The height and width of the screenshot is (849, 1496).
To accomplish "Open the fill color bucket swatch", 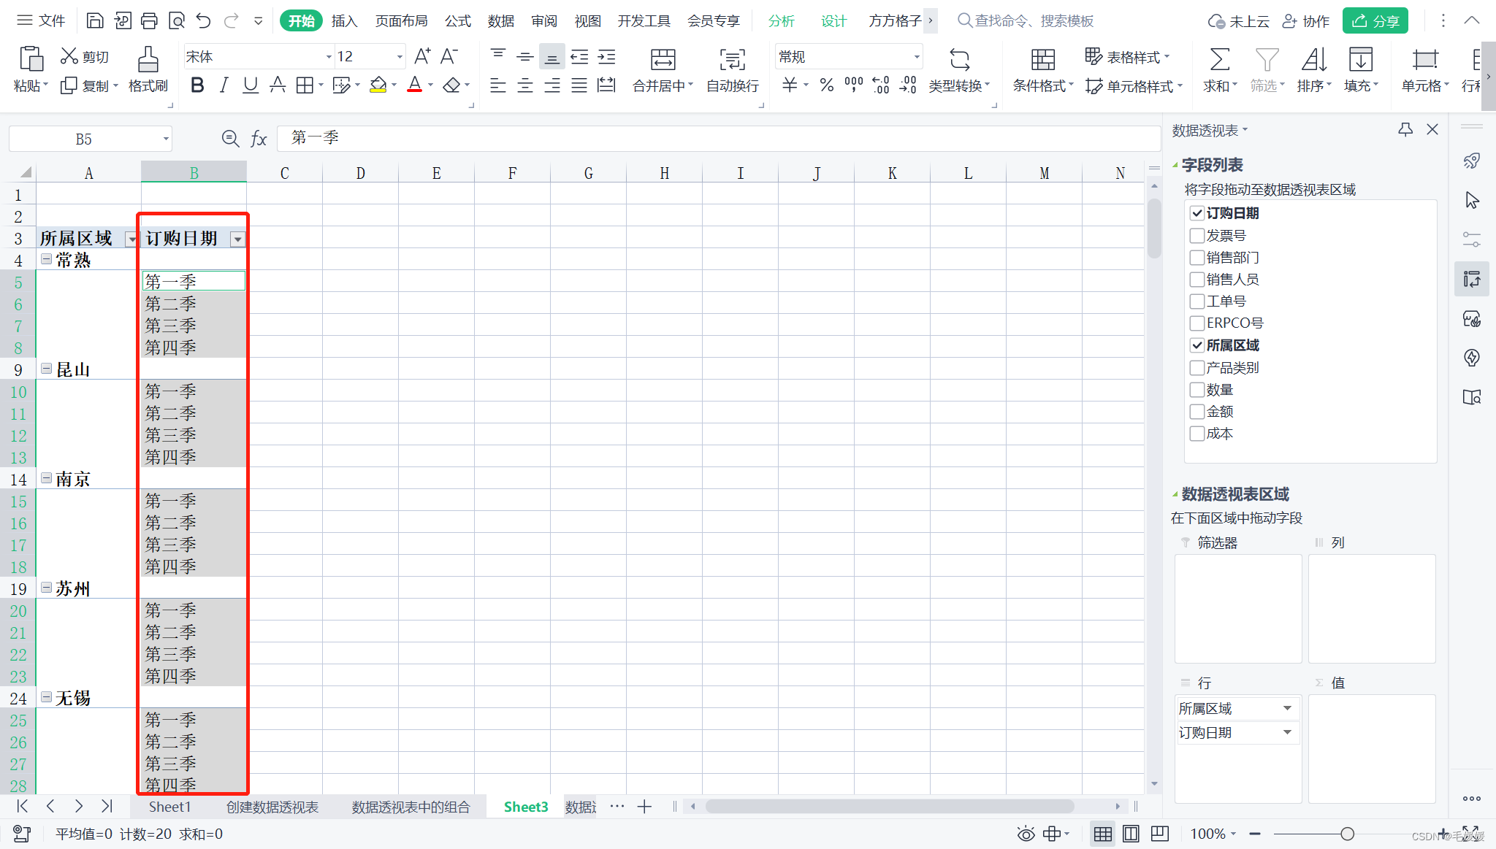I will pyautogui.click(x=378, y=85).
